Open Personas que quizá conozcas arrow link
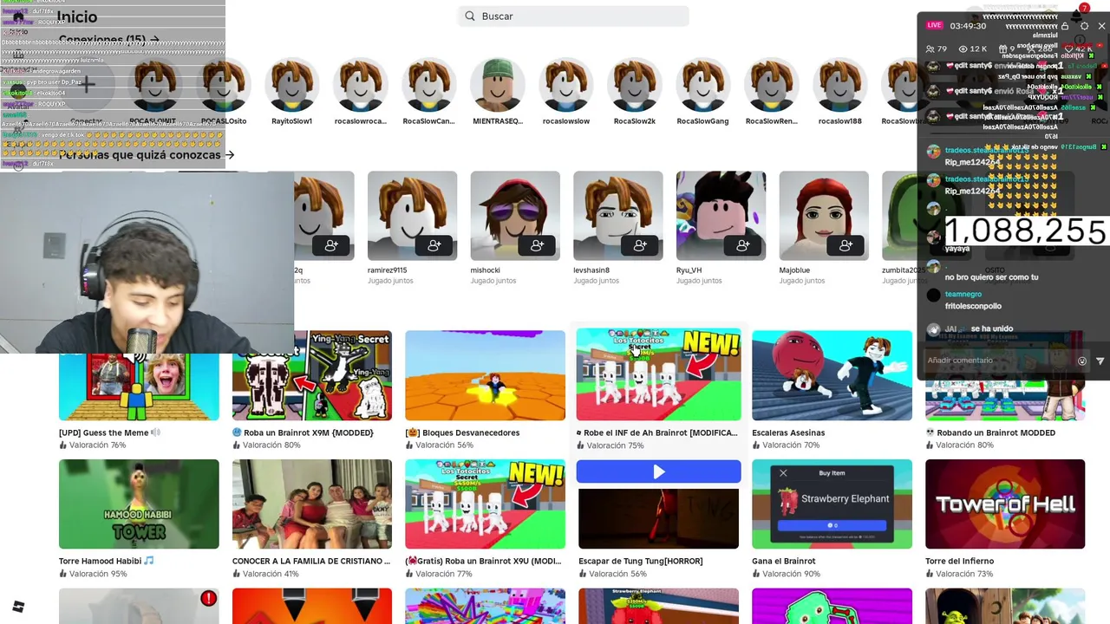Image resolution: width=1110 pixels, height=624 pixels. (x=147, y=154)
